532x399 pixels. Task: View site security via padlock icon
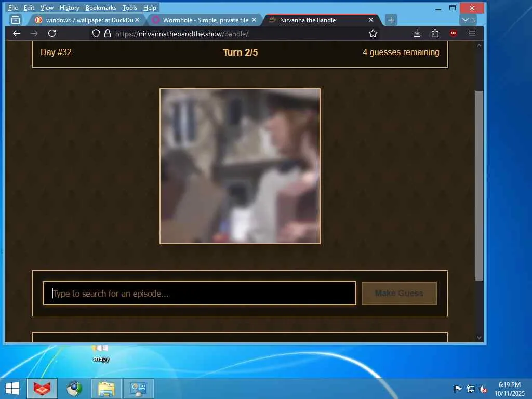tap(108, 33)
